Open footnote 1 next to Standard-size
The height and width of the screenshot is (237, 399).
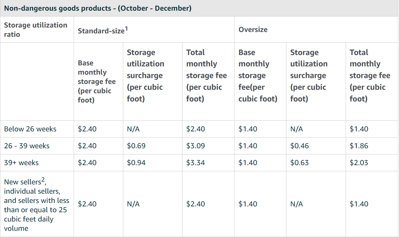[126, 29]
